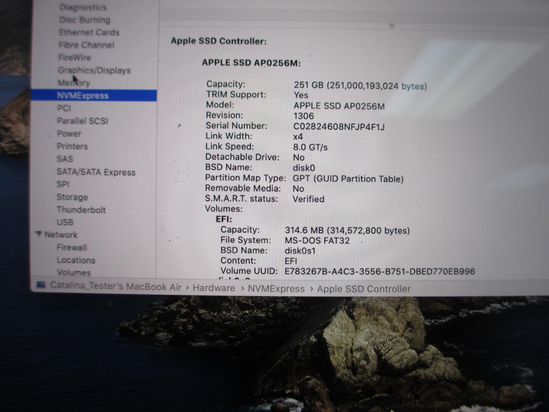
Task: Open Ethernet Cards in sidebar
Action: [x=90, y=33]
